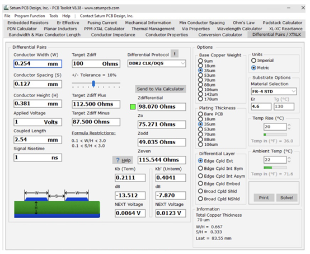This screenshot has width=310, height=254.
Task: Click the Conductor Height (H) input field
Action: [37, 104]
